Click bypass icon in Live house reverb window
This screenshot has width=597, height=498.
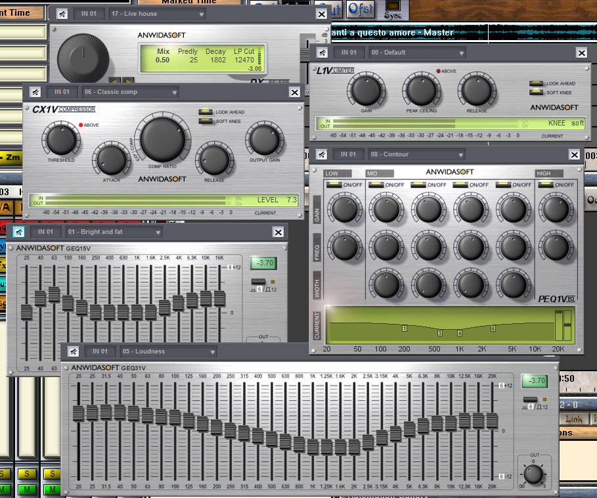[x=62, y=14]
